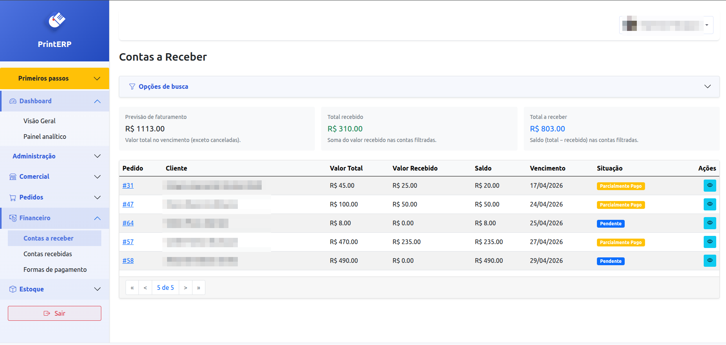Image resolution: width=726 pixels, height=345 pixels.
Task: Click the Pedidos shopping cart icon
Action: (x=13, y=198)
